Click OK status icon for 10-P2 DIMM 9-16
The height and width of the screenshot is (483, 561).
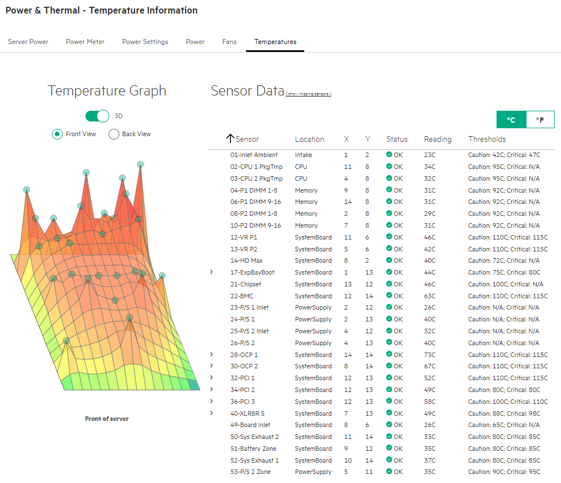click(389, 225)
